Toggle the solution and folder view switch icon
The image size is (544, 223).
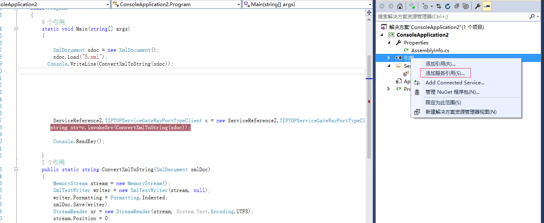click(x=413, y=6)
